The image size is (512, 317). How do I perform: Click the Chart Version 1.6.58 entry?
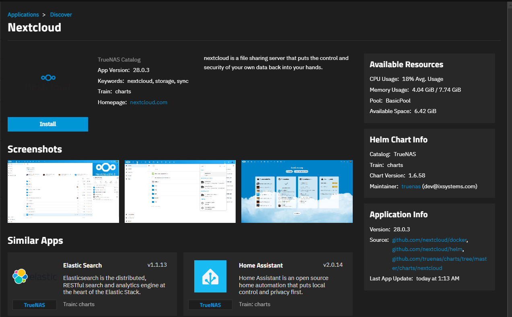pos(397,175)
